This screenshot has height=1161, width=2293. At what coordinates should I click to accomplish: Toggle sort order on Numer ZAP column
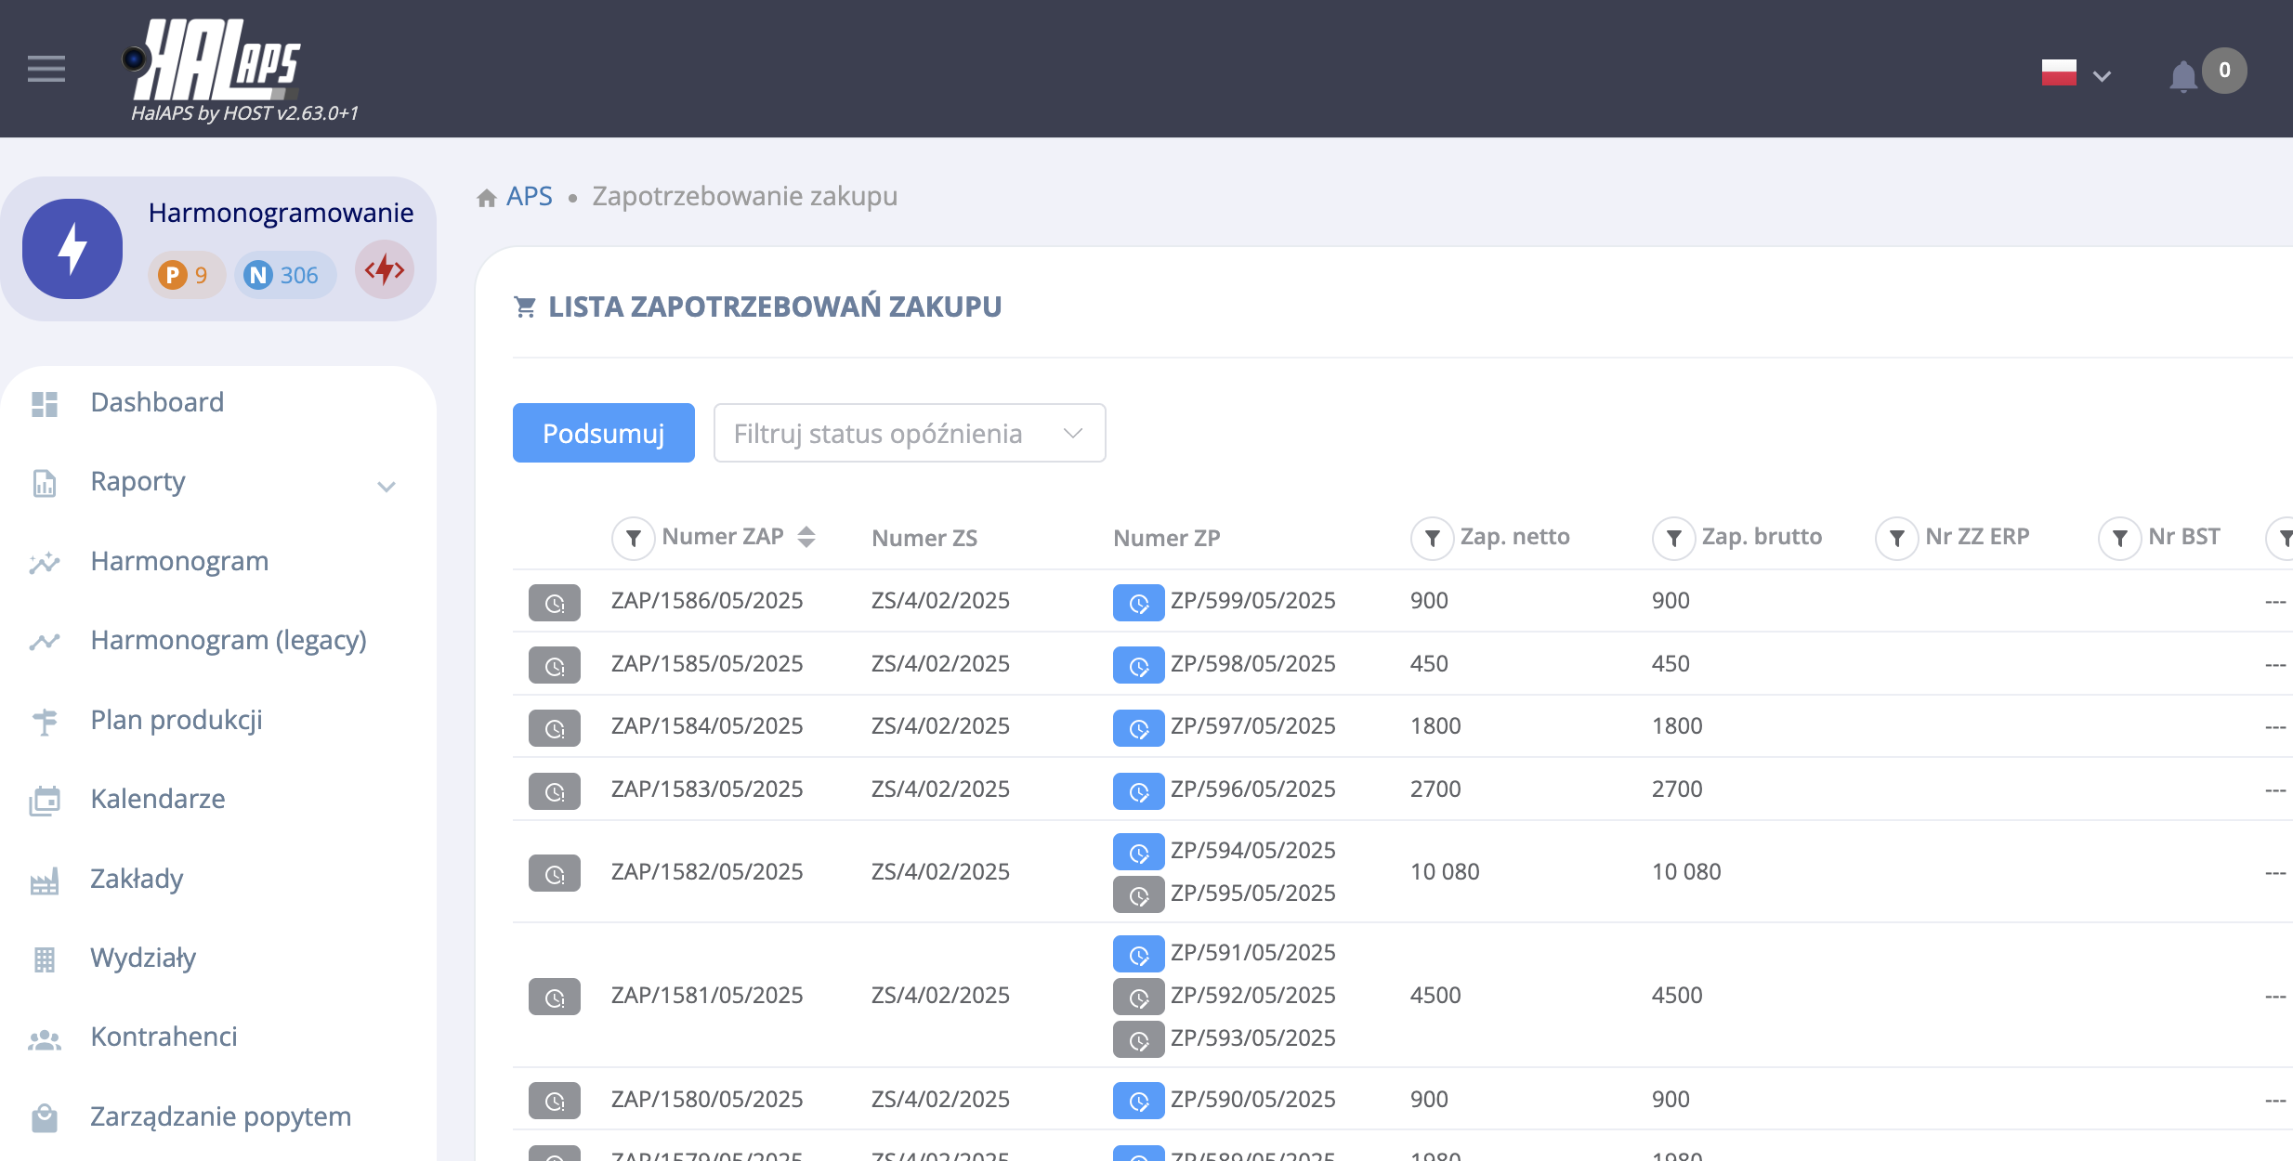click(806, 537)
